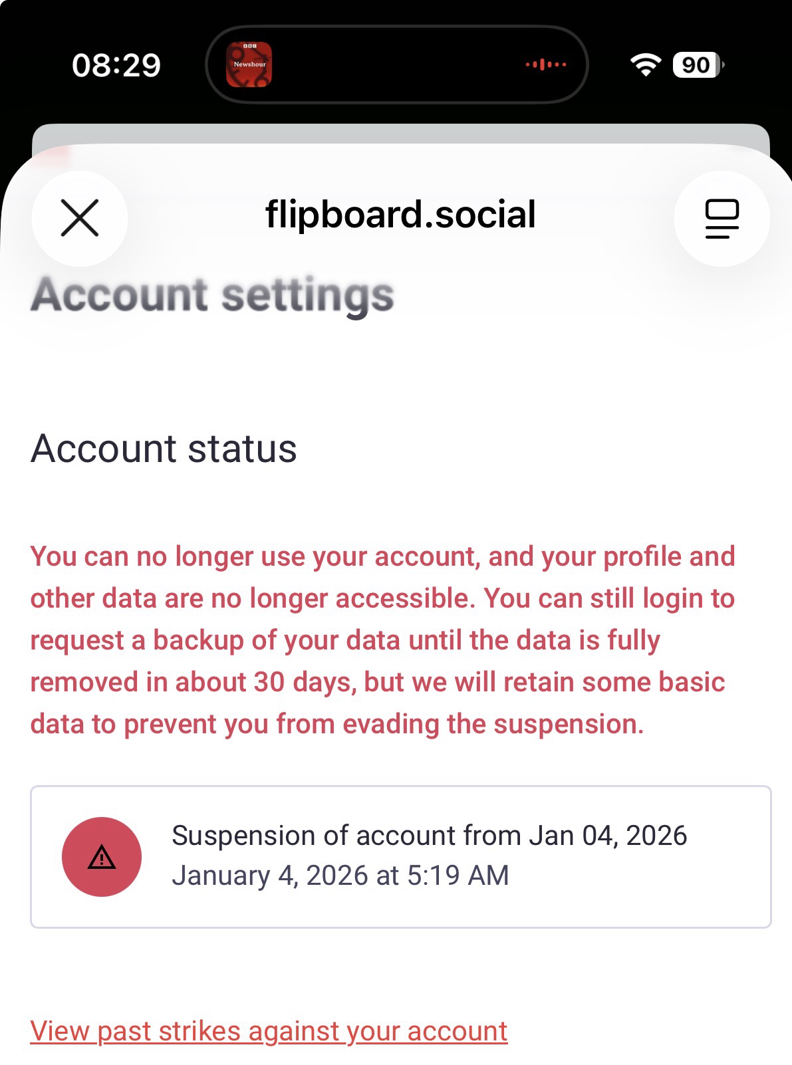Click the blurred "Account settings" heading
The image size is (792, 1065).
tap(212, 295)
